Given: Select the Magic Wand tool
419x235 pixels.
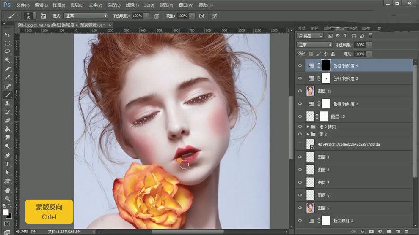Looking at the screenshot, I should click(x=7, y=60).
